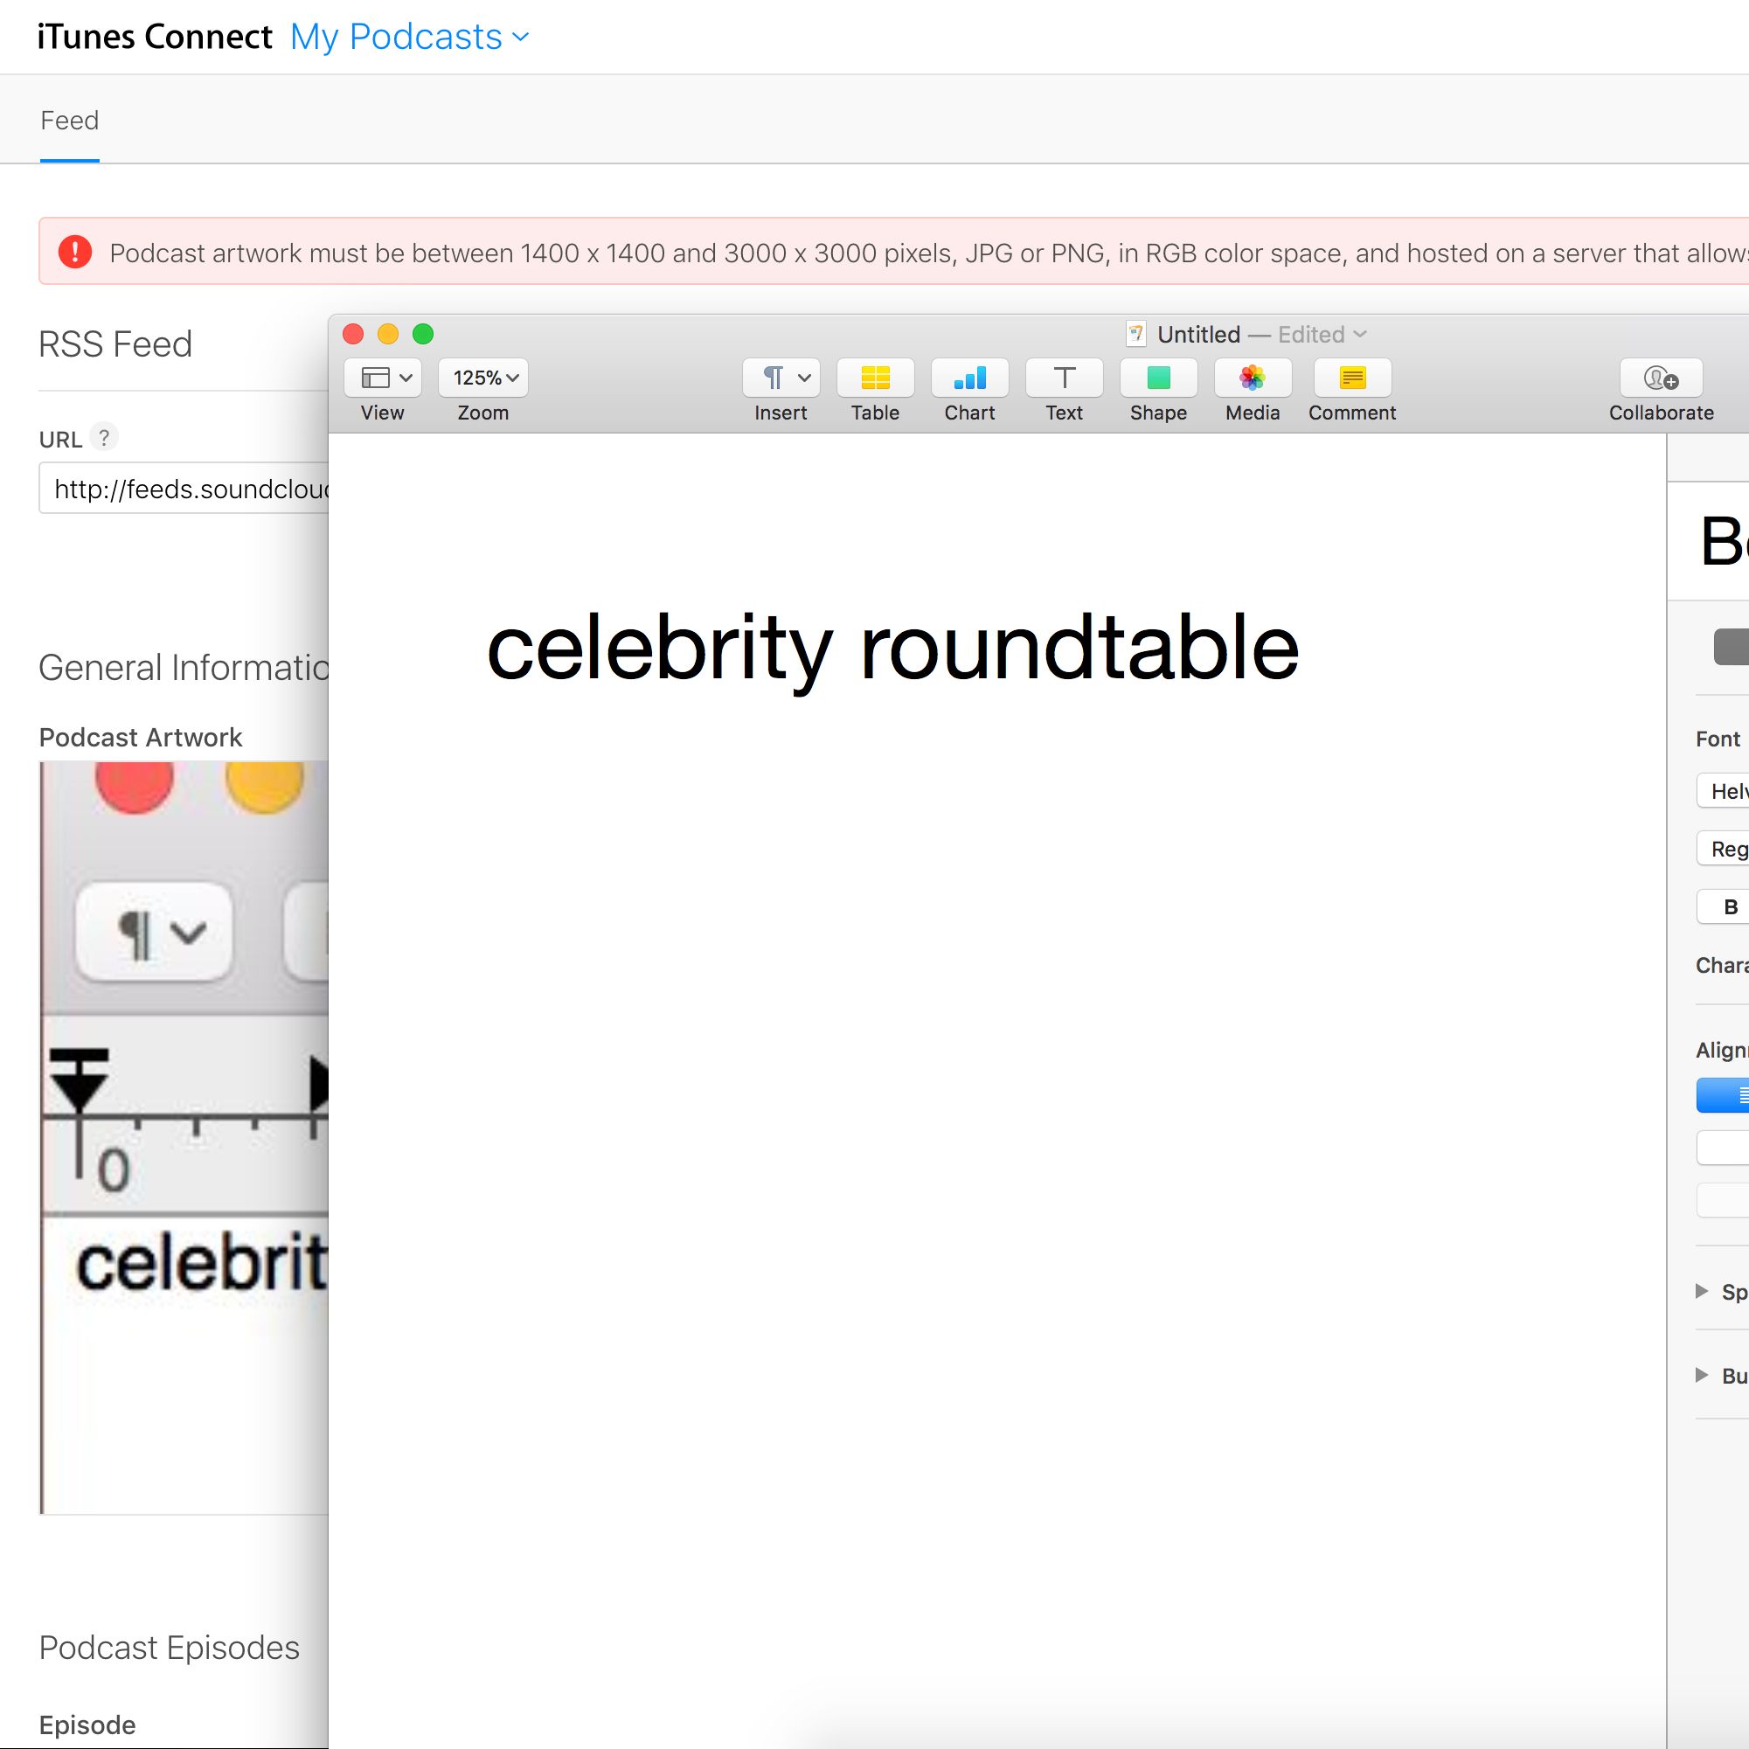Open the View menu button in Pages
1749x1749 pixels.
382,378
